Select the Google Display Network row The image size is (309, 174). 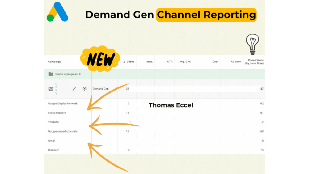154,104
